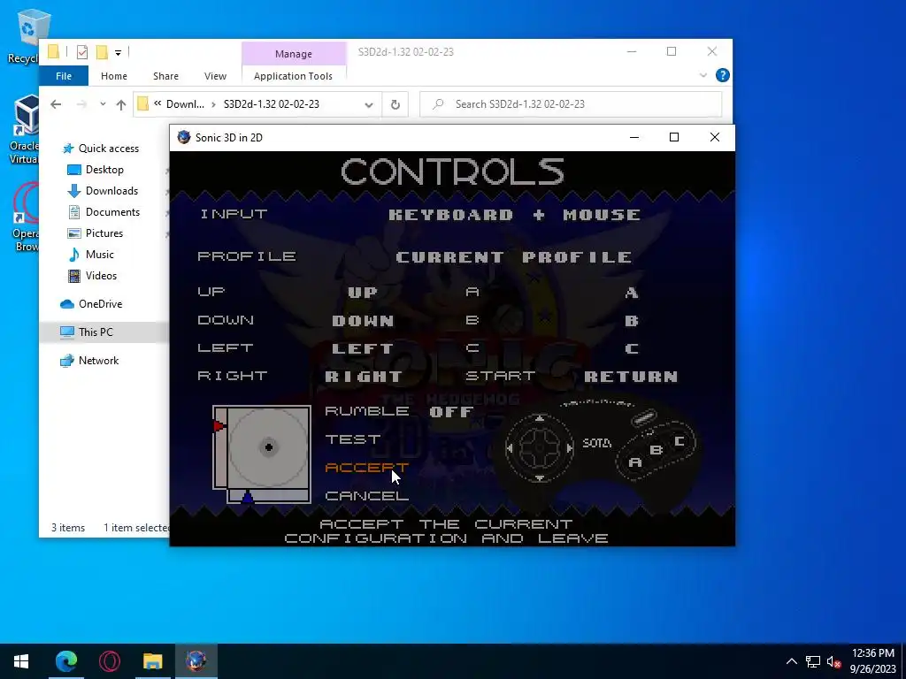
Task: Click the B button on controller graphic
Action: click(656, 450)
